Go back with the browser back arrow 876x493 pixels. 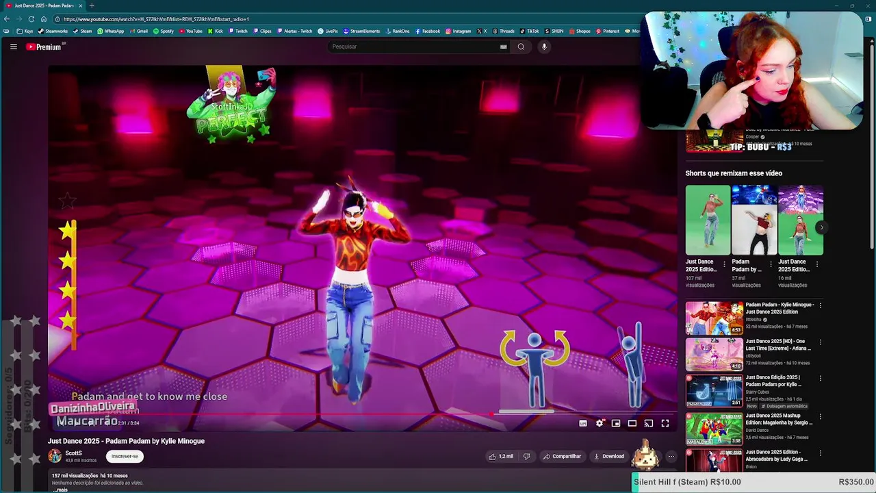[x=7, y=19]
